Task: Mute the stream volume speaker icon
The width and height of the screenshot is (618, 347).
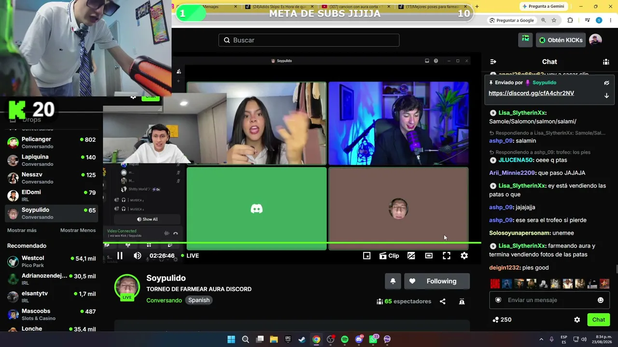Action: [x=138, y=256]
